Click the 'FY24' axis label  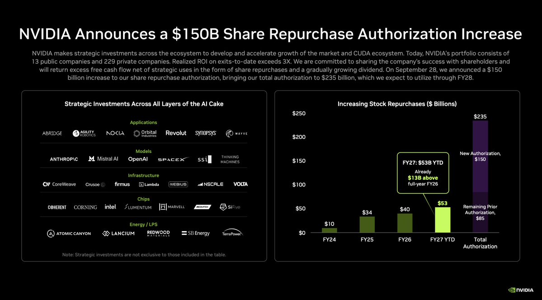330,239
